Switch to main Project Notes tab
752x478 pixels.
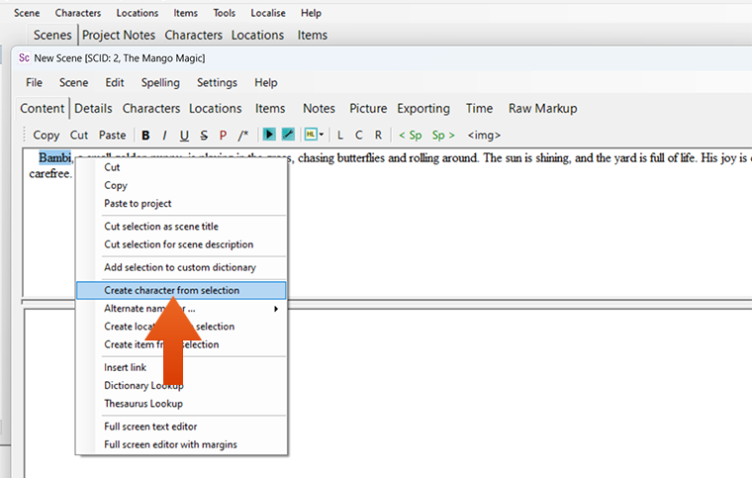(x=119, y=36)
